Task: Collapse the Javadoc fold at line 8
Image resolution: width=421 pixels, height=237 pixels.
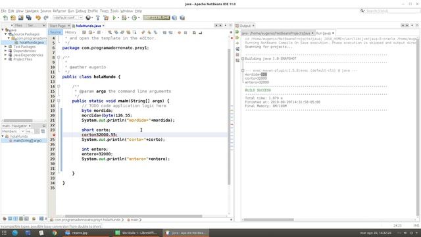Action: [59, 57]
